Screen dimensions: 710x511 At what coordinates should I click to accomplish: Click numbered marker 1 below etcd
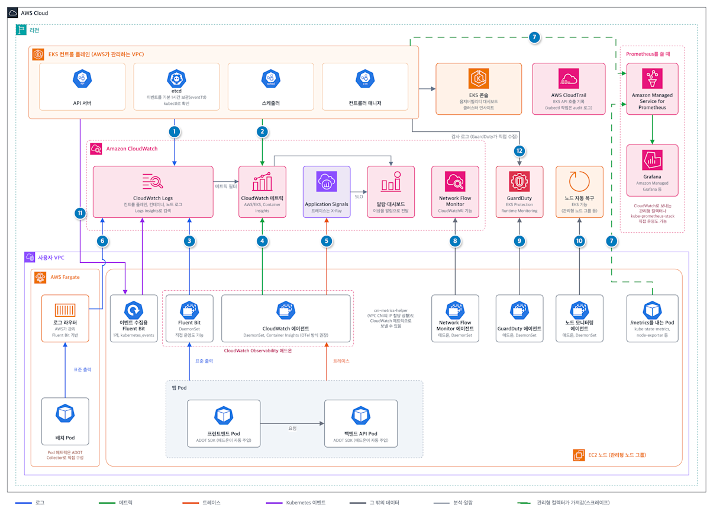coord(174,131)
